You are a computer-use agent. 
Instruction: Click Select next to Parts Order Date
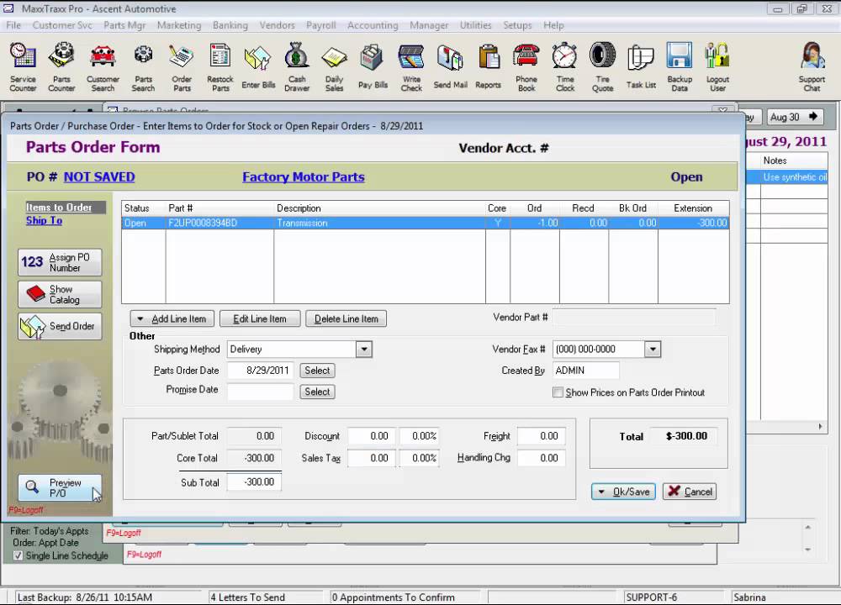[317, 371]
